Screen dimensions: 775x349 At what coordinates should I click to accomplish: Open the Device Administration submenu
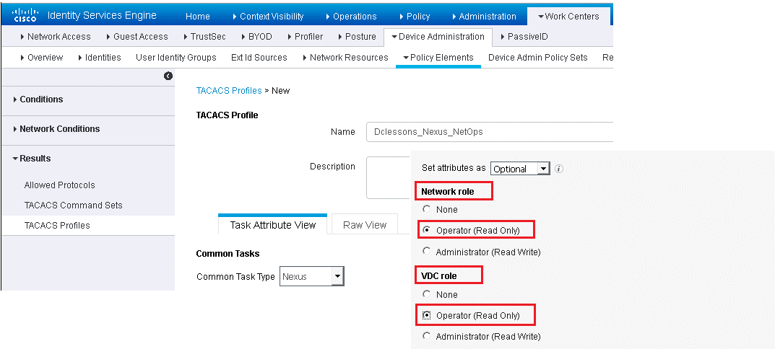click(x=438, y=37)
